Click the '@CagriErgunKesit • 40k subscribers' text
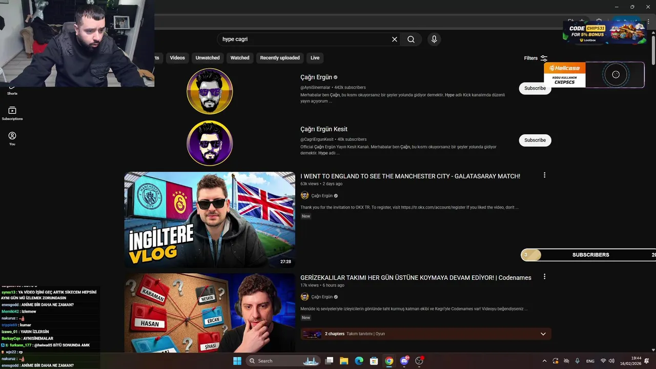 tap(333, 139)
